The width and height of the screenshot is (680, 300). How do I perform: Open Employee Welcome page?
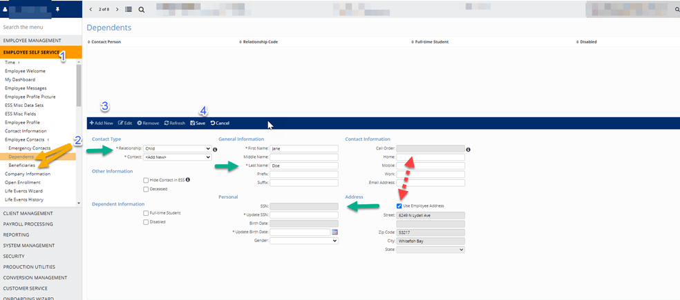[x=25, y=71]
